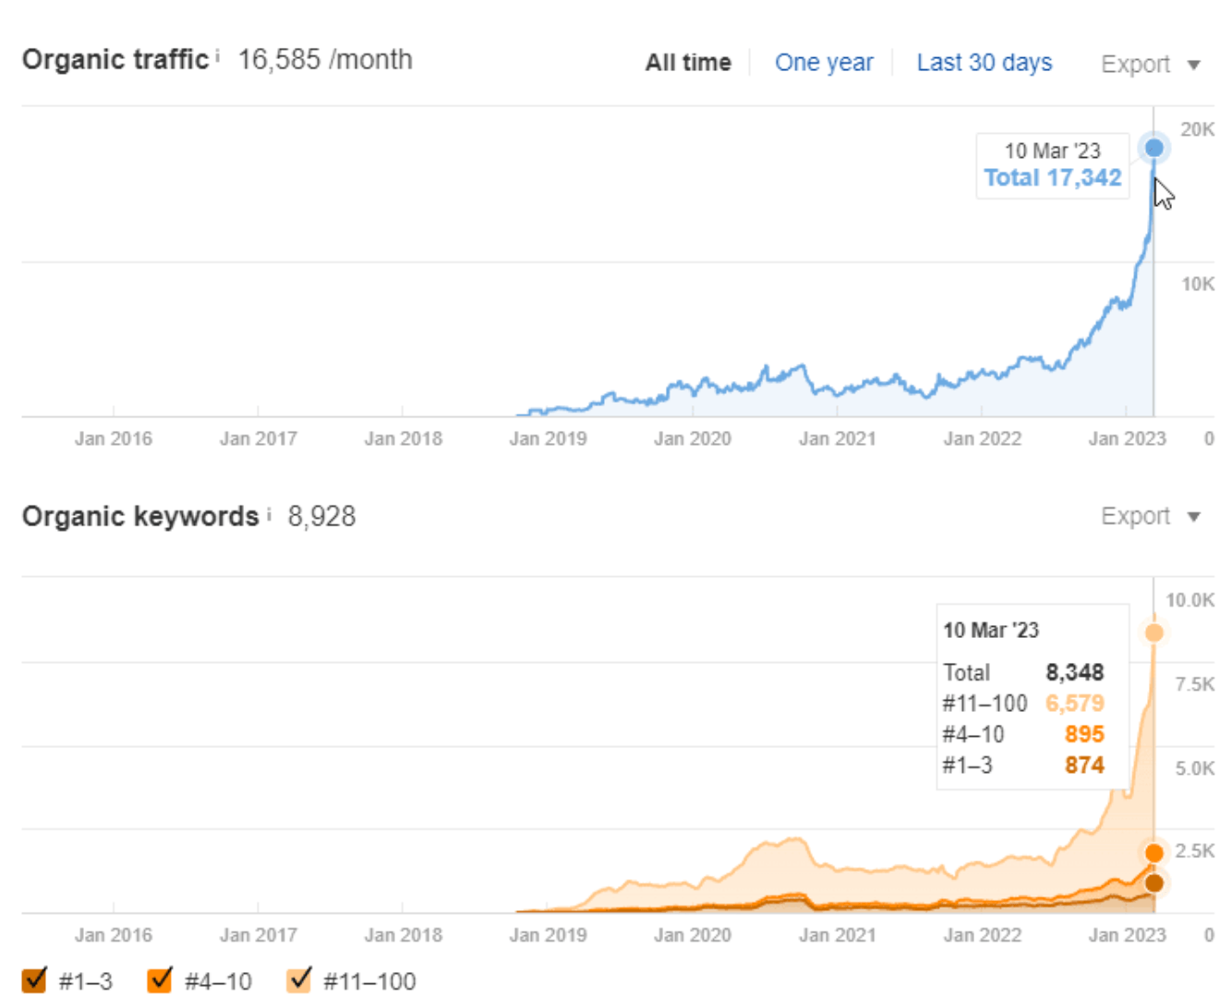1232x999 pixels.
Task: Click the dark orange #1–3 data point
Action: (x=1153, y=884)
